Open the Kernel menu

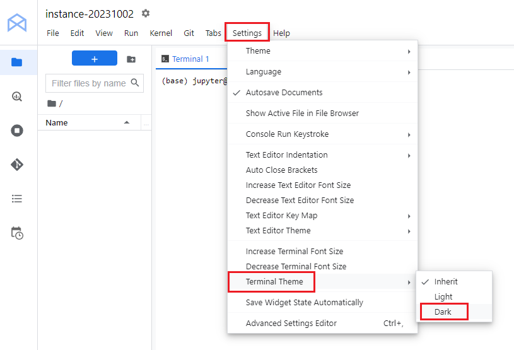click(161, 33)
